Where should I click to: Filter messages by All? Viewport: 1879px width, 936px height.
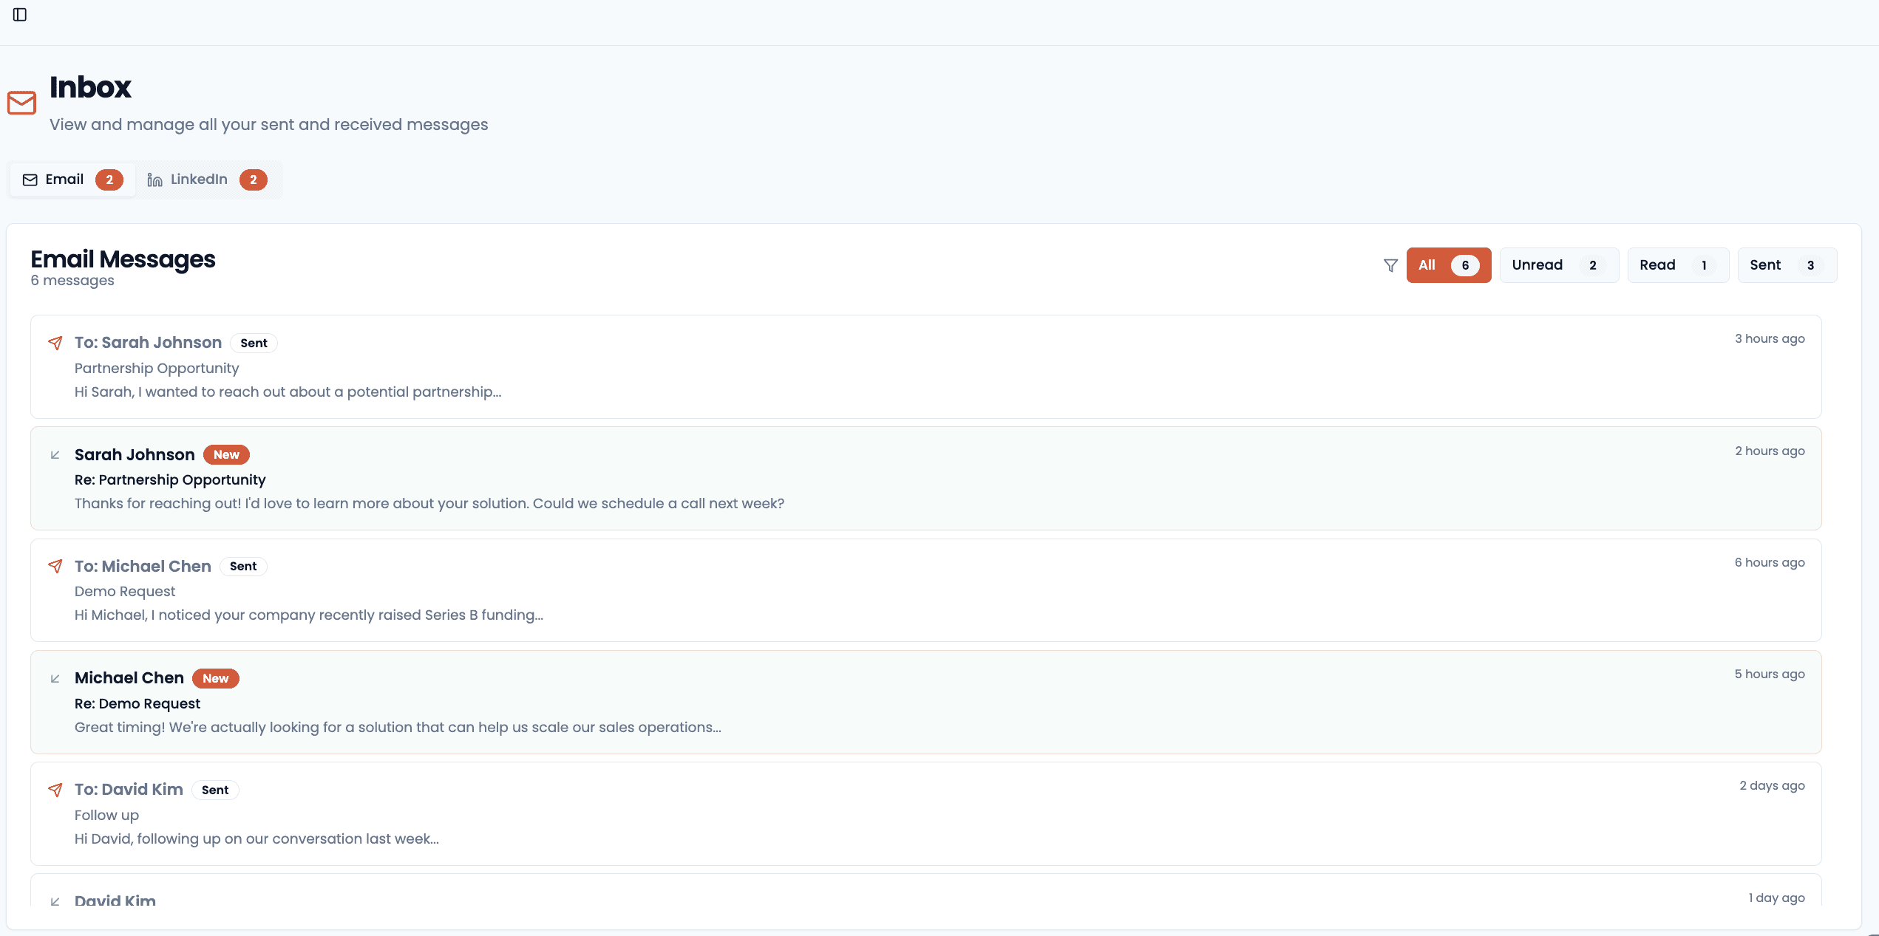point(1448,265)
